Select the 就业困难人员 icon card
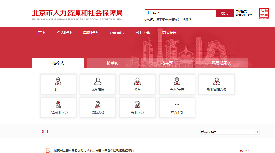Image resolution: width=275 pixels, height=153 pixels. (x=217, y=84)
